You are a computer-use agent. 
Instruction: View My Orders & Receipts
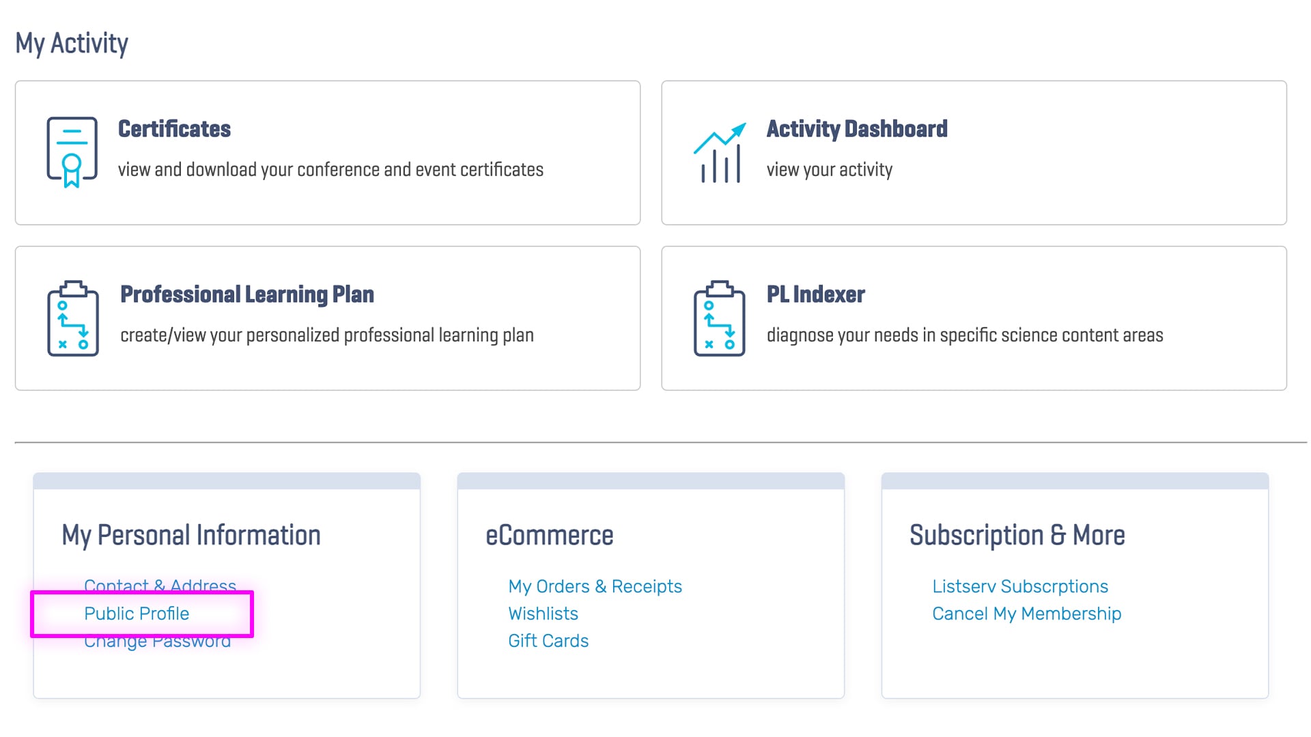point(595,586)
